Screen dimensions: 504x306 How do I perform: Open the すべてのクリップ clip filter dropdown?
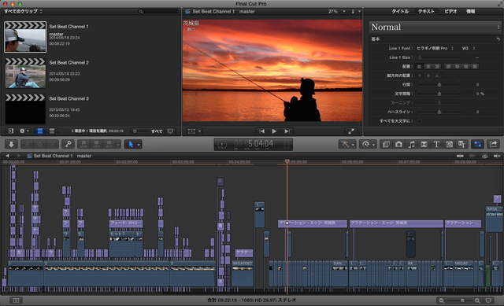point(23,12)
